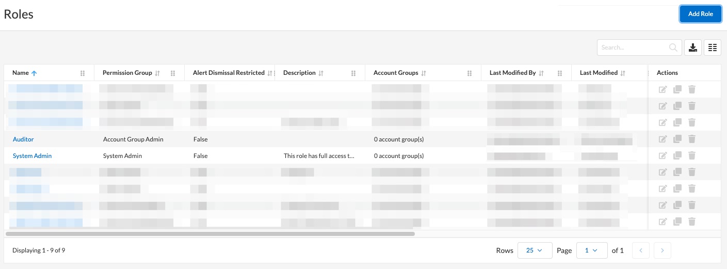Click the search magnifier icon

(x=673, y=48)
